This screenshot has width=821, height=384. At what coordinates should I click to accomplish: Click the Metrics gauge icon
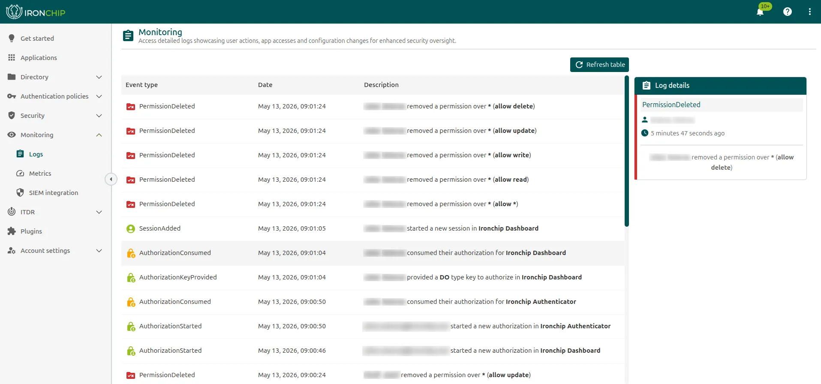(20, 173)
